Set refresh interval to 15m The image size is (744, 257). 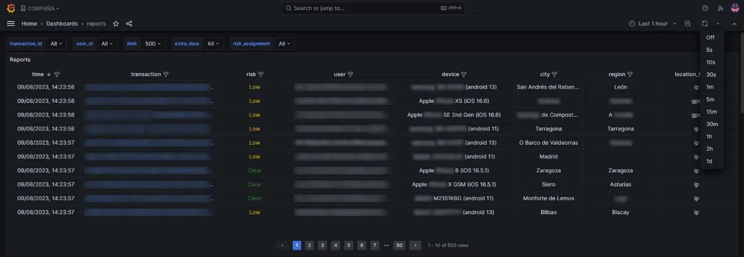point(712,111)
